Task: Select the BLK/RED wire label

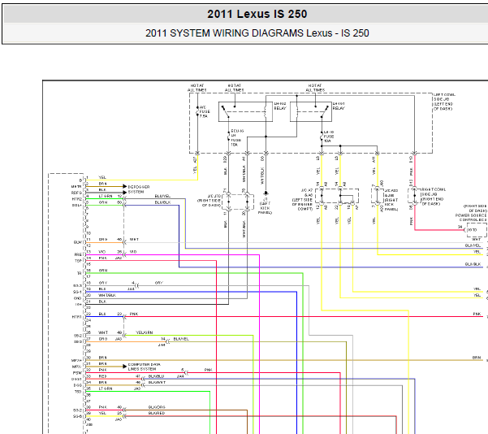Action: tap(157, 413)
